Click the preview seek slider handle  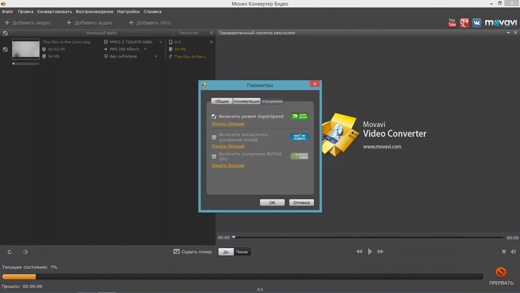[233, 237]
